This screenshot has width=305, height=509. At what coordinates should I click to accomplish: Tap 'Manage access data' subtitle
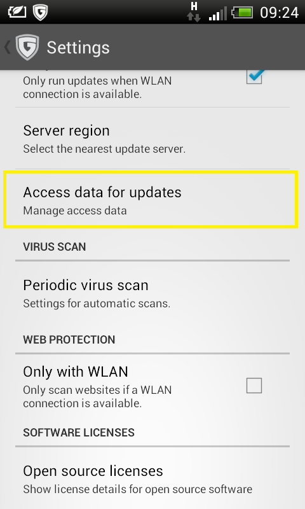(x=75, y=211)
